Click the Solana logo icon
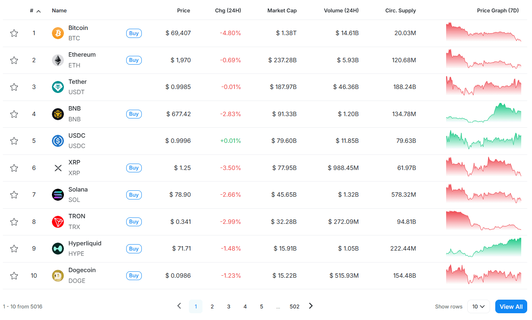Viewport: 532px width, 320px height. 58,195
